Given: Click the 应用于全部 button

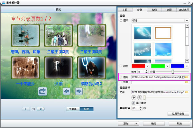Looking at the screenshot, I should coord(178,114).
